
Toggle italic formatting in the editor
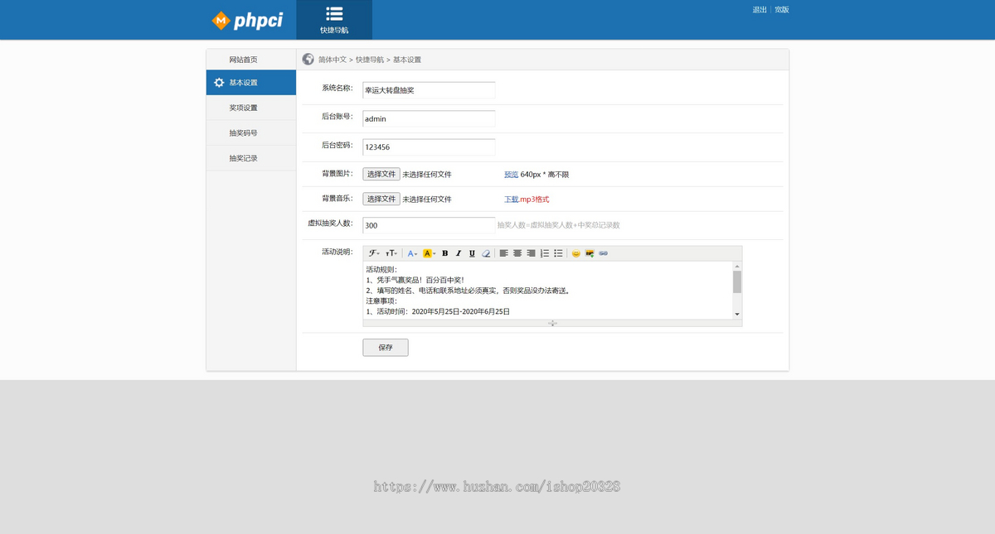tap(459, 253)
